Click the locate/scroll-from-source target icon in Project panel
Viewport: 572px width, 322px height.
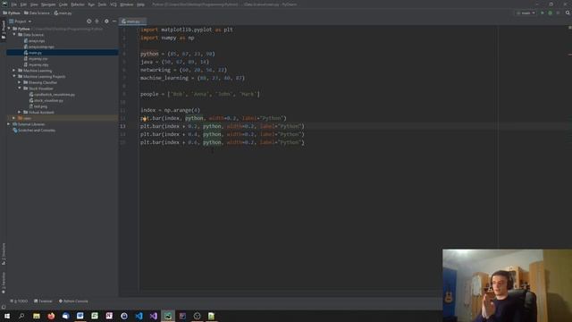click(88, 21)
